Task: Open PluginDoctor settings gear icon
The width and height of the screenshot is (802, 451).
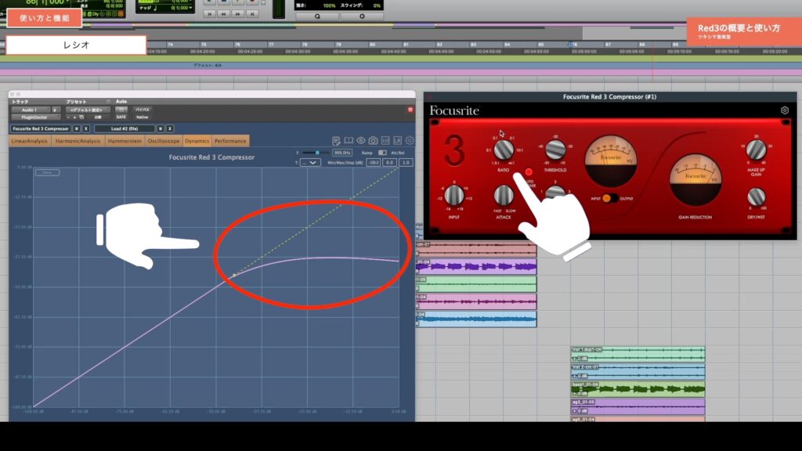Action: click(410, 141)
